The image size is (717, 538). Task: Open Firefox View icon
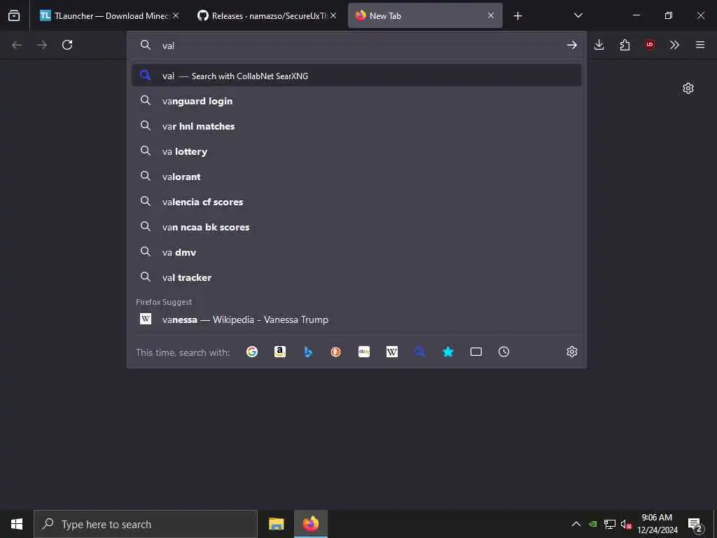tap(14, 15)
